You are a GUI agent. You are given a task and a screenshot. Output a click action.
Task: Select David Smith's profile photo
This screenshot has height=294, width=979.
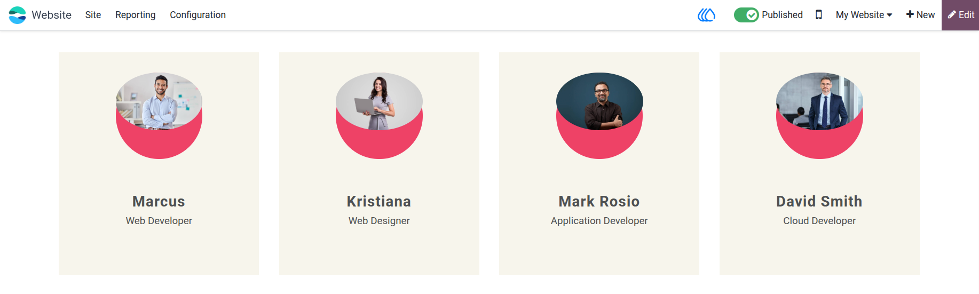[819, 101]
